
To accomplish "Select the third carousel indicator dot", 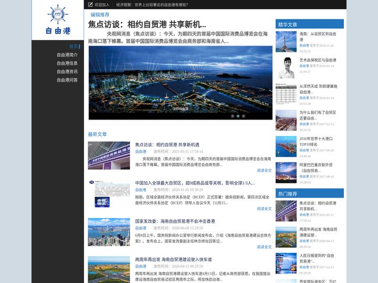I will pos(244,116).
